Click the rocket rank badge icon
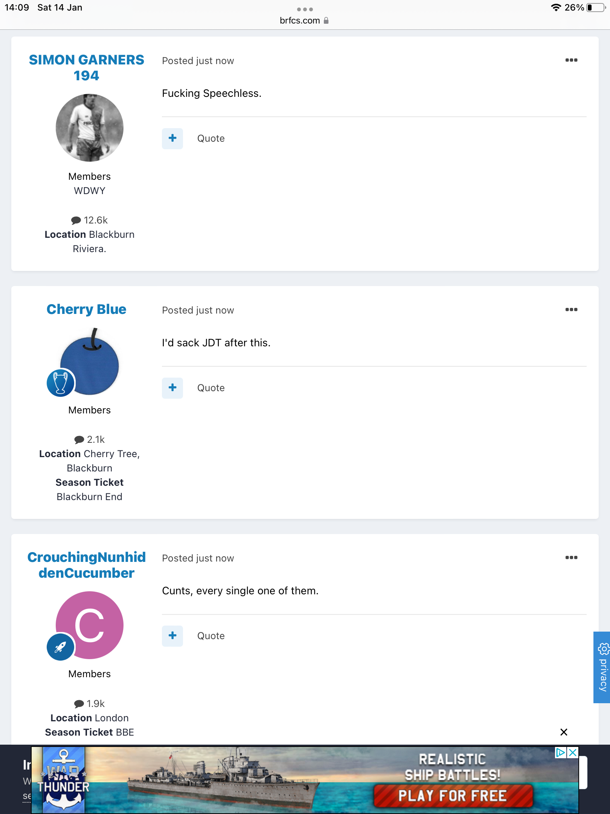610x814 pixels. pyautogui.click(x=60, y=647)
